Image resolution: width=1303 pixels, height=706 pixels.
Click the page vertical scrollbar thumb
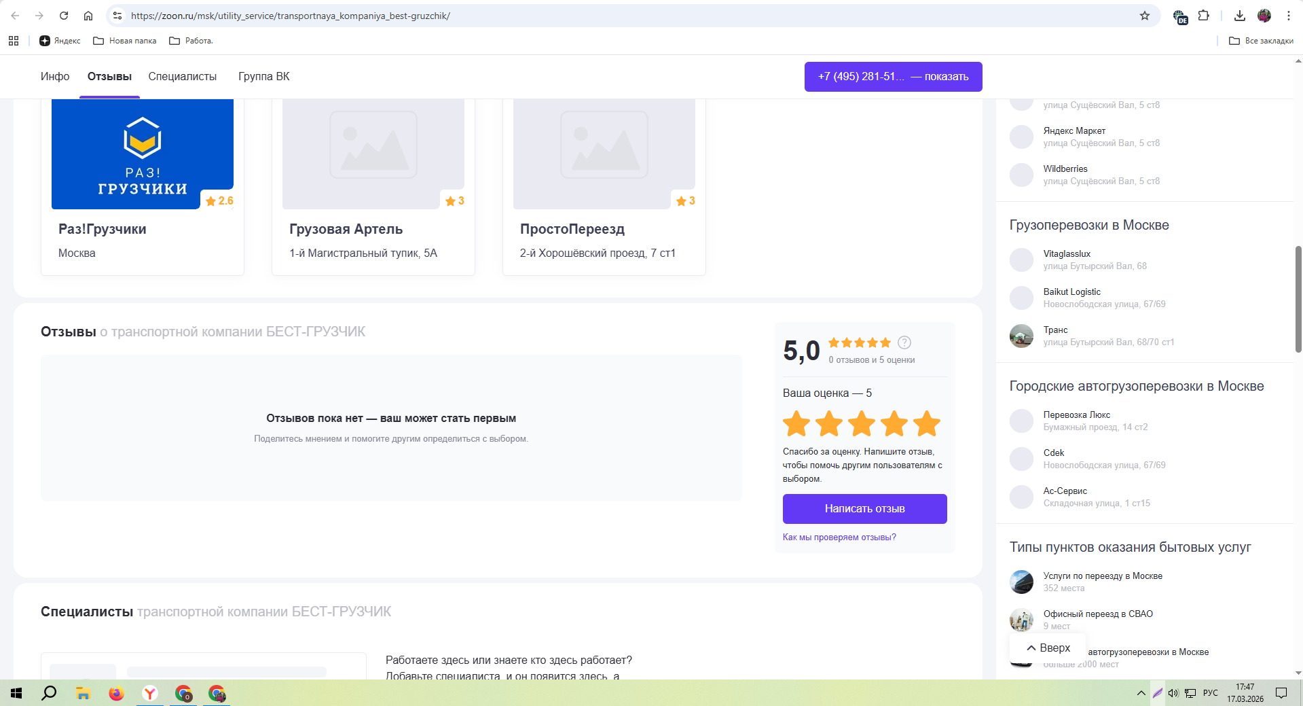1298,299
